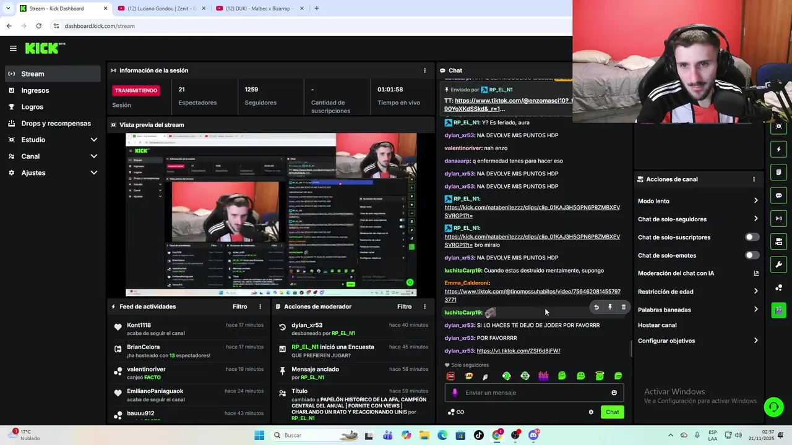Viewport: 792px width, 445px height.
Task: Click the microphone icon in message box
Action: (455, 392)
